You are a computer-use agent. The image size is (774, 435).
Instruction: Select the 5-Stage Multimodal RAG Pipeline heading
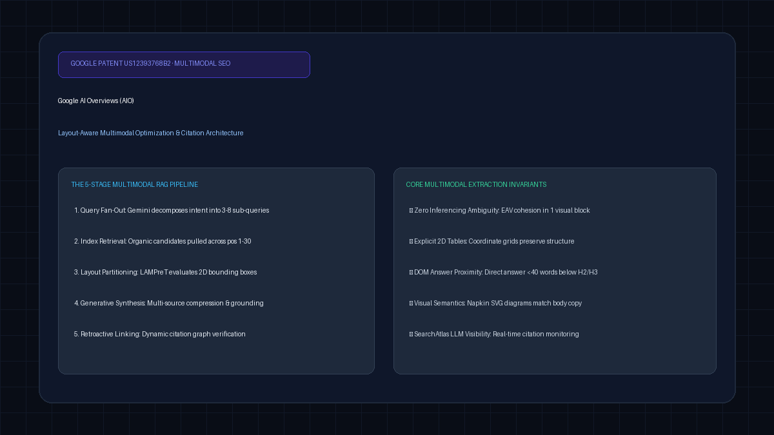135,184
